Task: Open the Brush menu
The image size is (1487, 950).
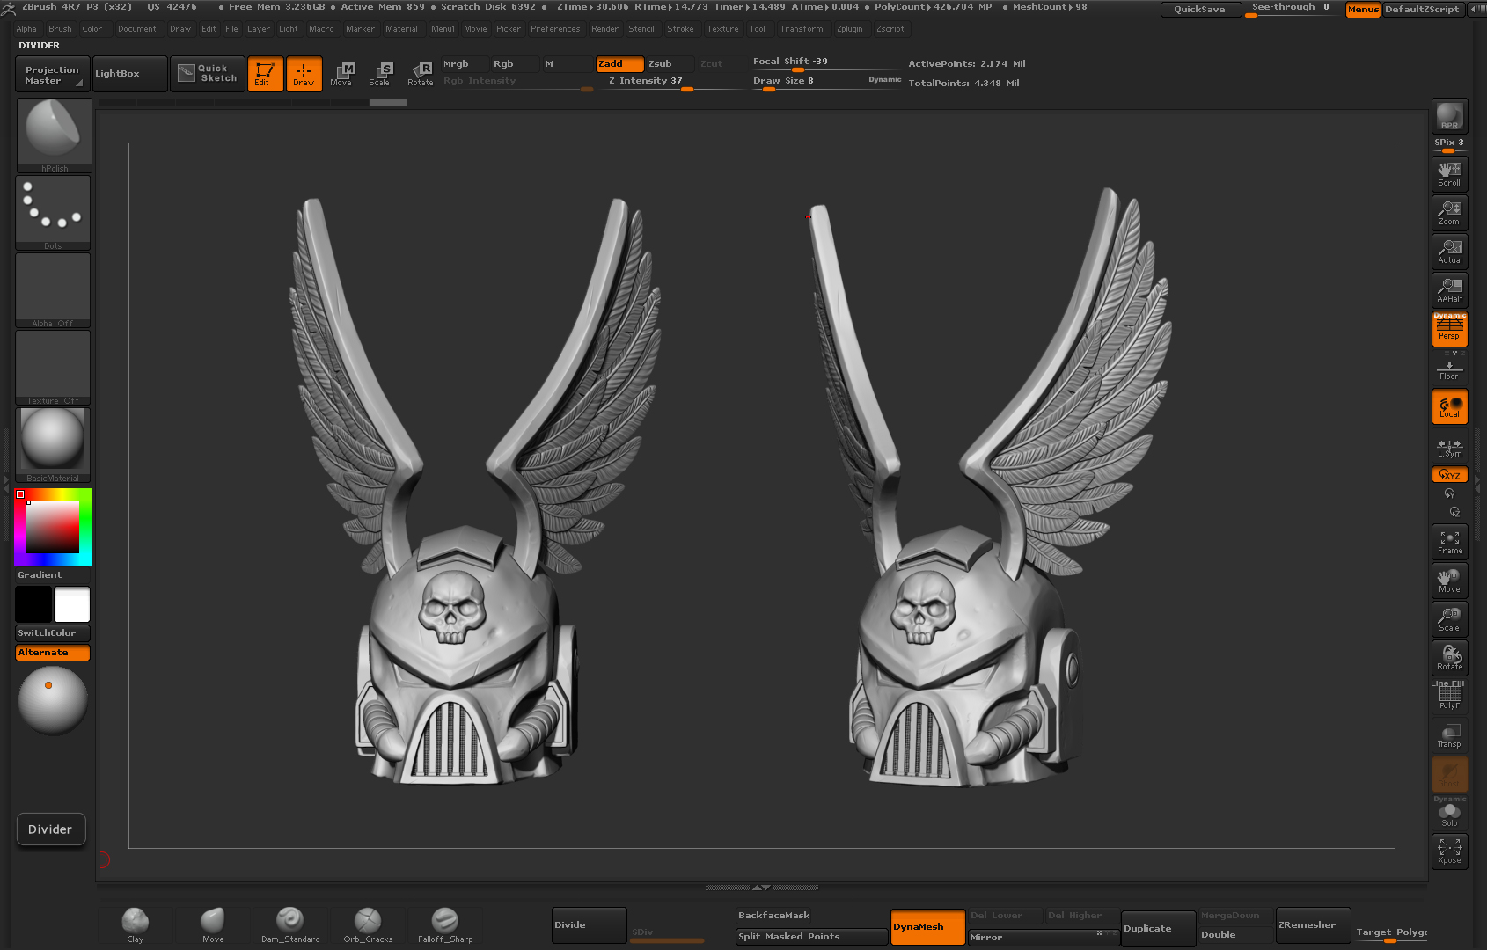Action: click(x=60, y=29)
